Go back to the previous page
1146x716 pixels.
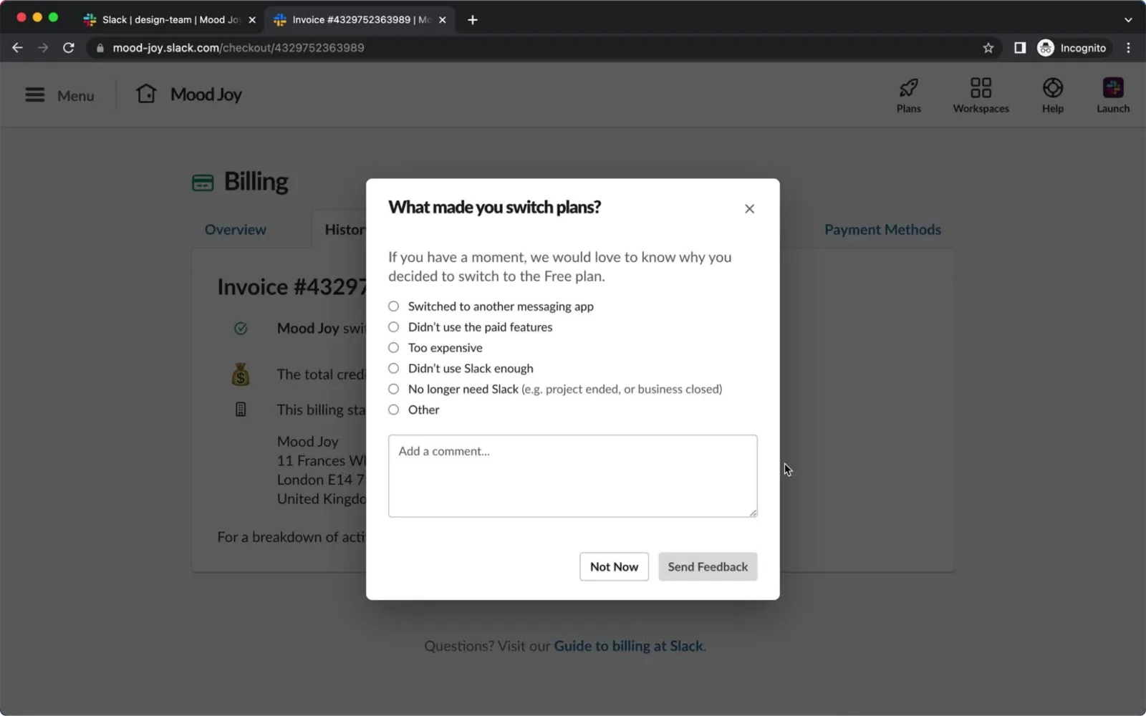point(17,48)
